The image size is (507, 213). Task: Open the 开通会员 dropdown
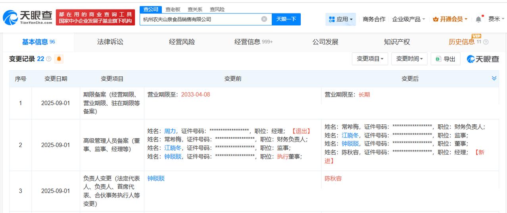tap(450, 19)
